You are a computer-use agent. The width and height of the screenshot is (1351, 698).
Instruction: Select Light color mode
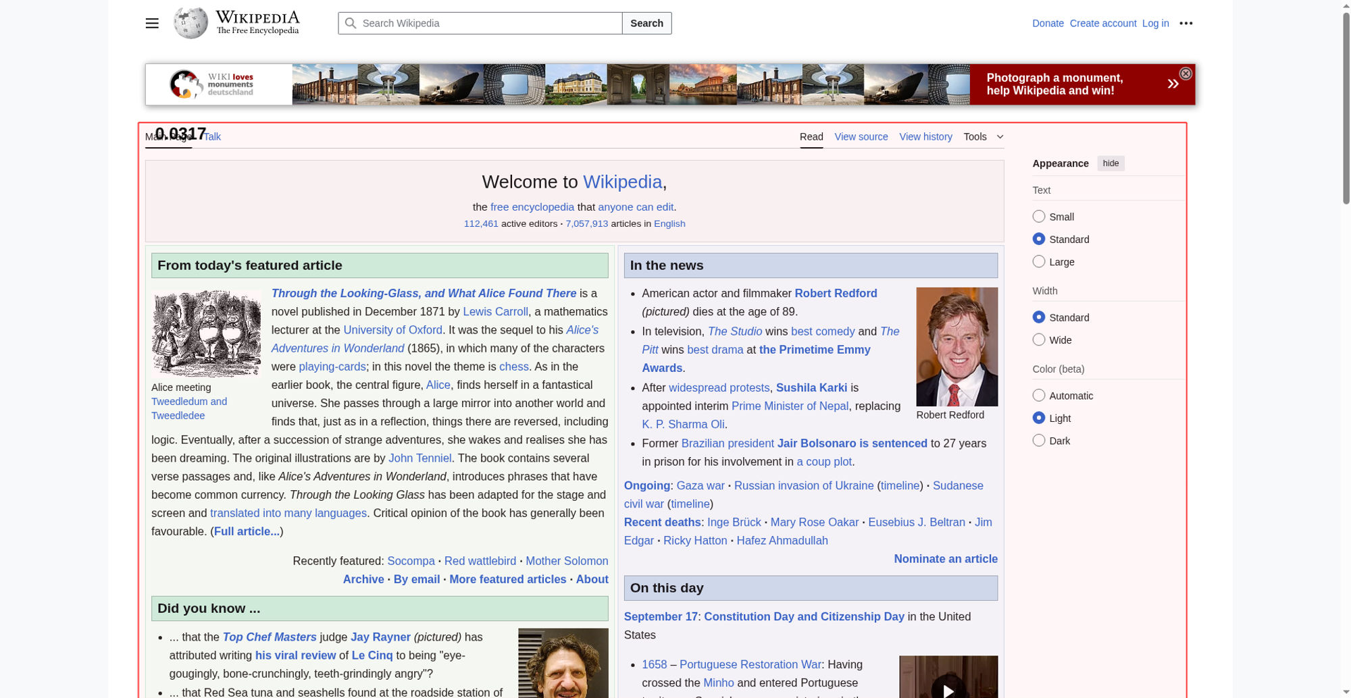1039,418
